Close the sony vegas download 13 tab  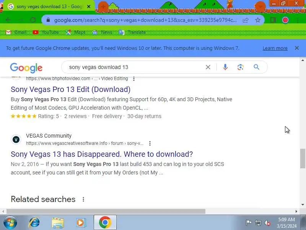[89, 7]
